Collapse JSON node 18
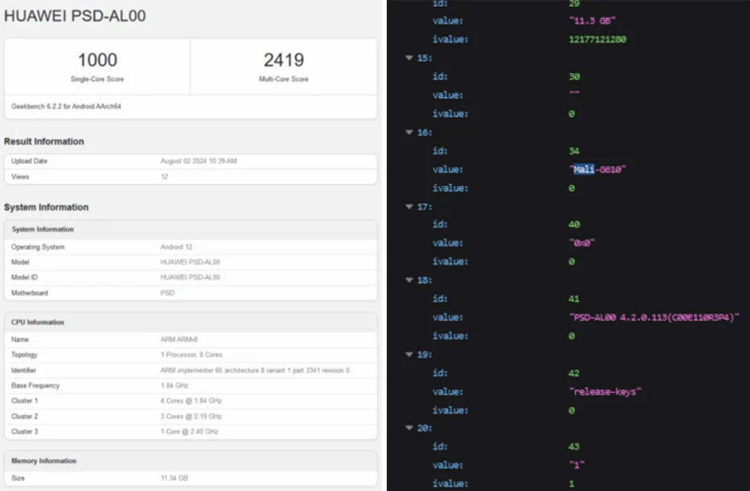The width and height of the screenshot is (750, 491). point(409,280)
